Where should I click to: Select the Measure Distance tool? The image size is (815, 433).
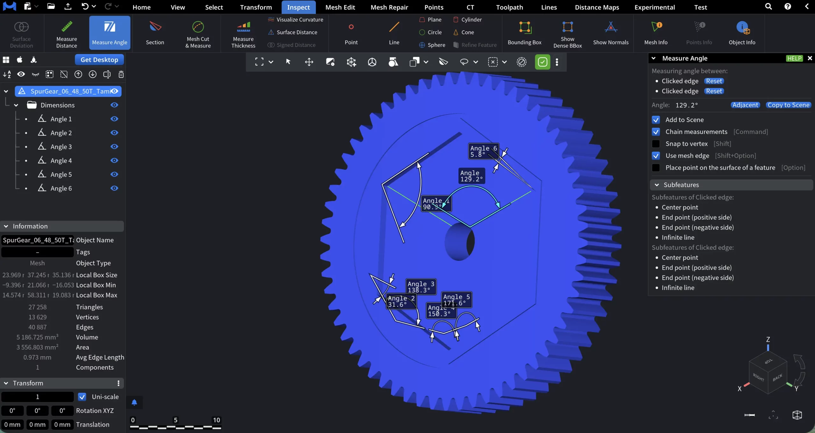[66, 33]
